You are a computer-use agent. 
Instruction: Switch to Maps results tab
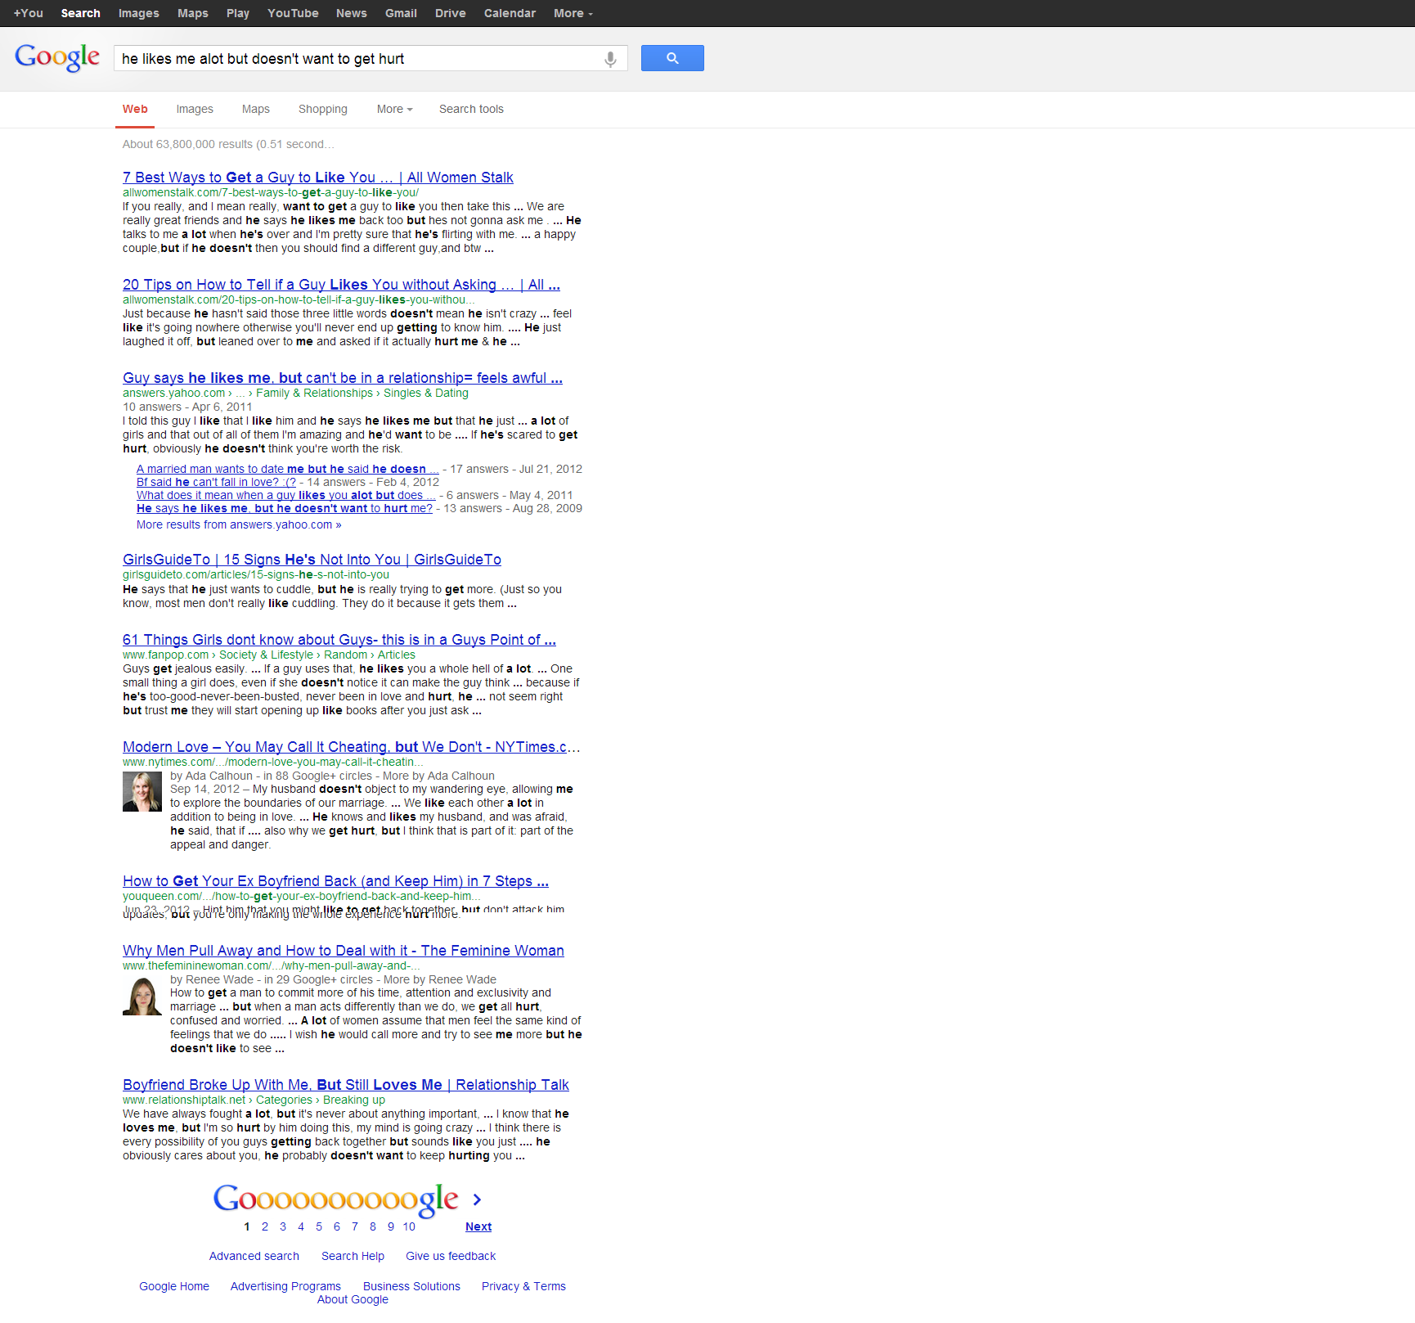click(x=256, y=109)
